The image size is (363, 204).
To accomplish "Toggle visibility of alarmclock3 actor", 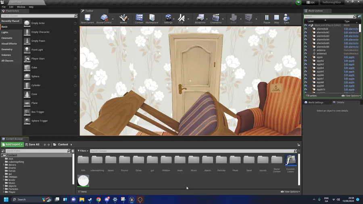I will coord(306,36).
